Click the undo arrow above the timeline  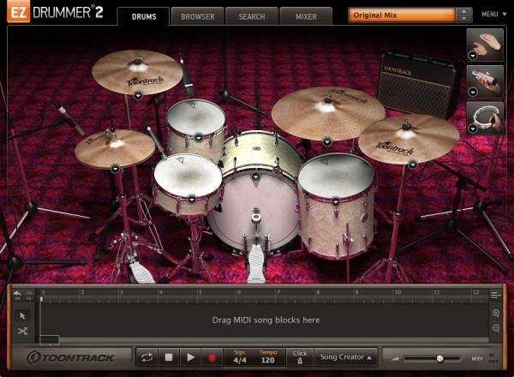(16, 293)
